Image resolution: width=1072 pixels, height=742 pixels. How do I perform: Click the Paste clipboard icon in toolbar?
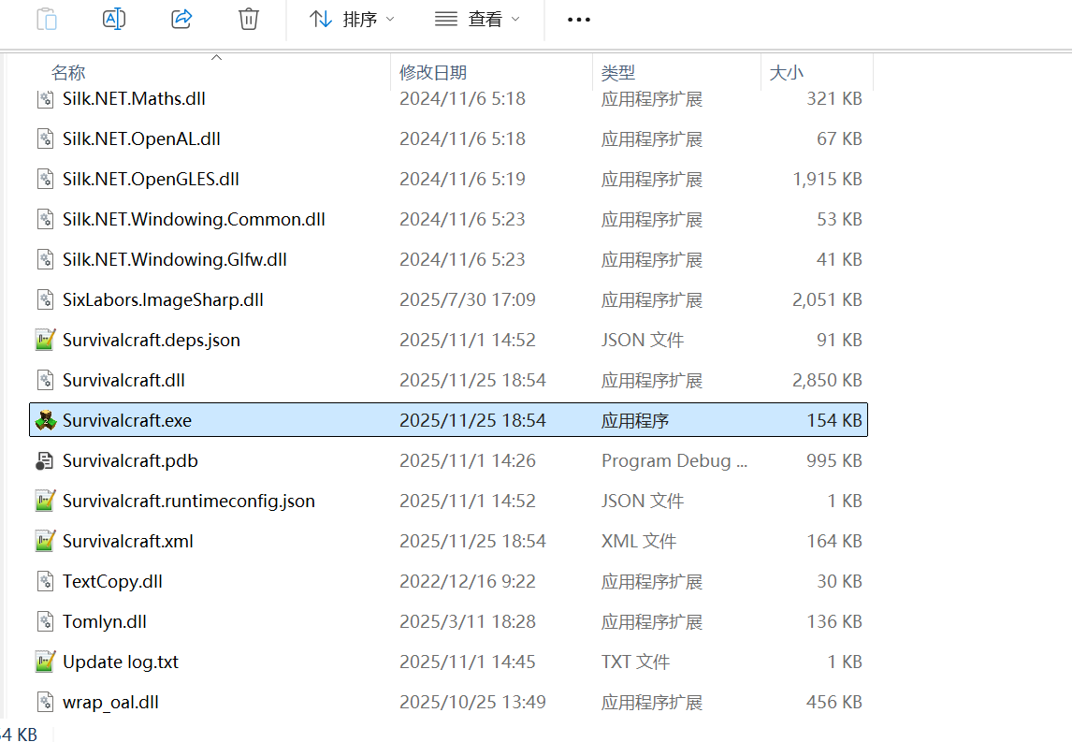(x=47, y=19)
